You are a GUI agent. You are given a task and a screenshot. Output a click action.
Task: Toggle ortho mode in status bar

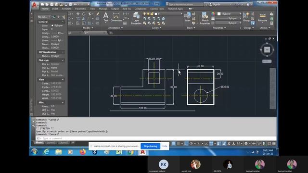(x=186, y=144)
